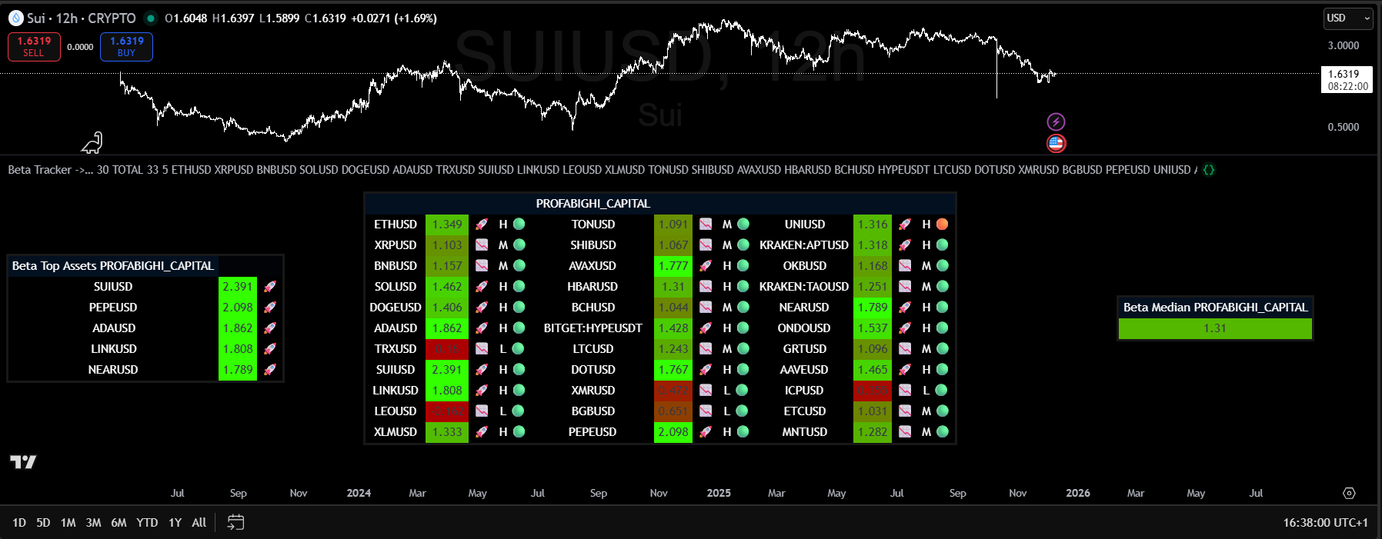The width and height of the screenshot is (1382, 539).
Task: Click the current price label 1.6319
Action: 1347,80
